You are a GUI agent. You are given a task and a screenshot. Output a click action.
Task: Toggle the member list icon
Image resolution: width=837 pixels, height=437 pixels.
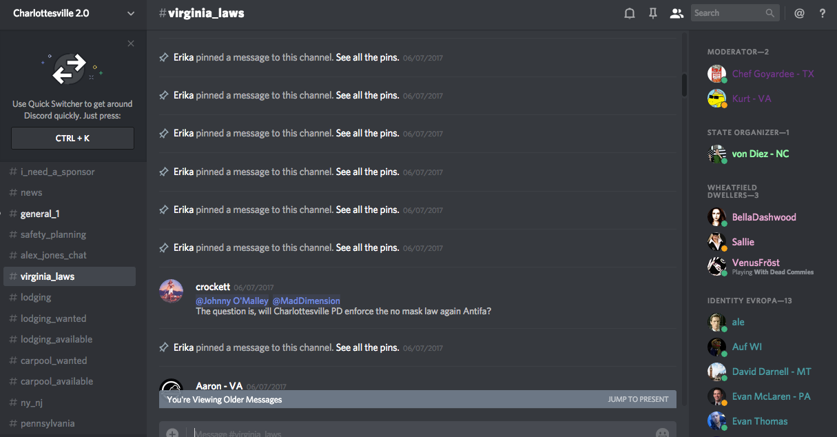676,13
